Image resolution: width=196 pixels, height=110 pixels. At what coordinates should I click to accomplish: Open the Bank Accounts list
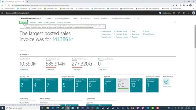pyautogui.click(x=50, y=23)
